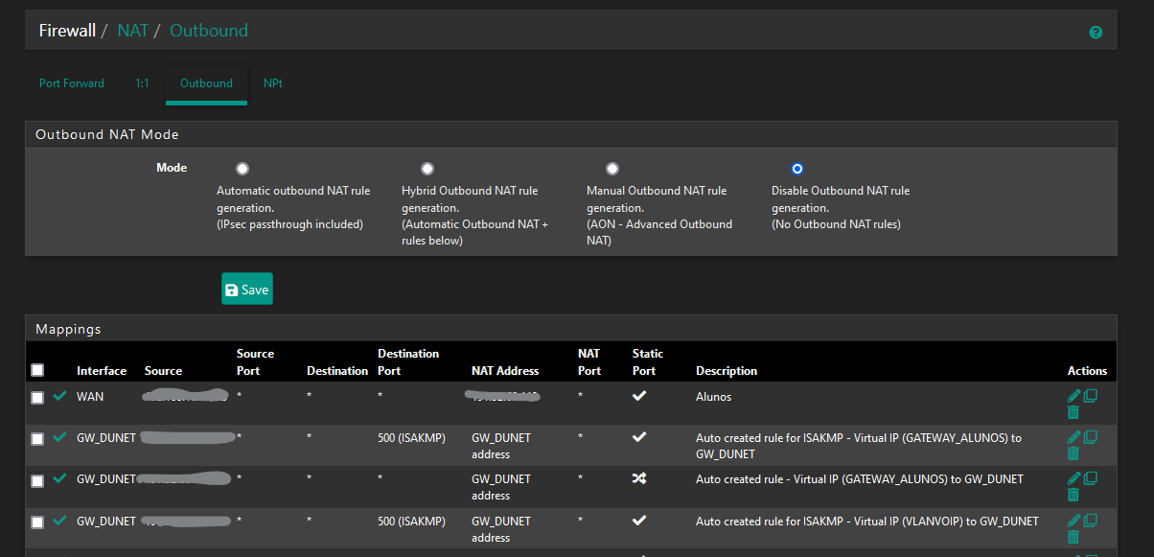
Task: Click static port checkmark in Alunos row
Action: 639,396
